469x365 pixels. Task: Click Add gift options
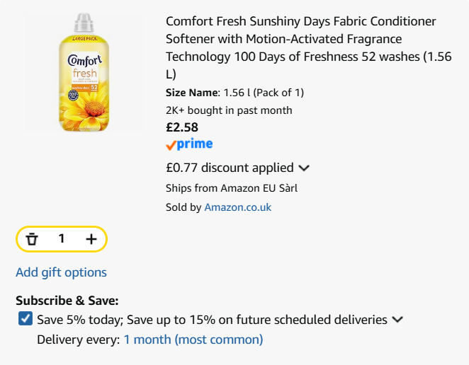click(x=61, y=272)
